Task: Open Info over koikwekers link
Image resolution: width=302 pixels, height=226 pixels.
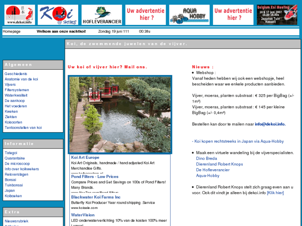Action: pos(22,169)
